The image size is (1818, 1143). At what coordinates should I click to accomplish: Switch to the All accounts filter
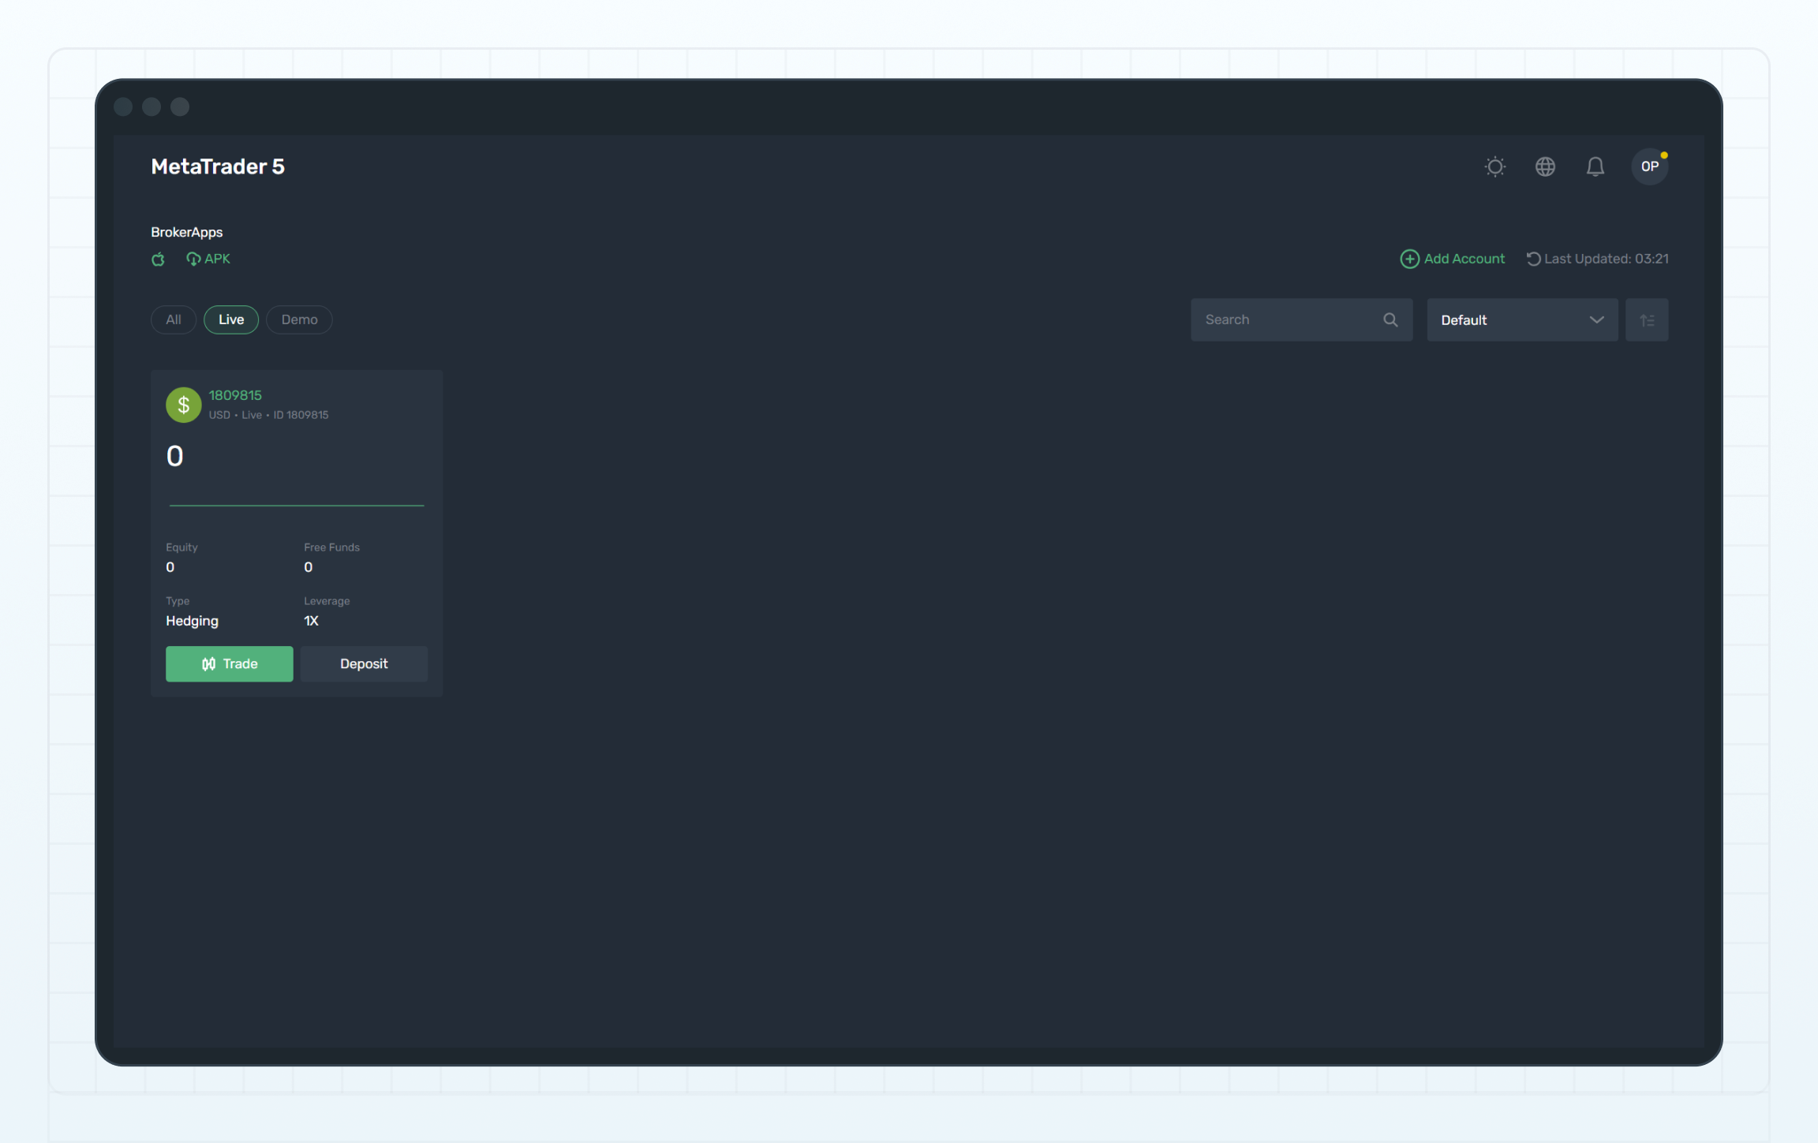click(x=173, y=319)
